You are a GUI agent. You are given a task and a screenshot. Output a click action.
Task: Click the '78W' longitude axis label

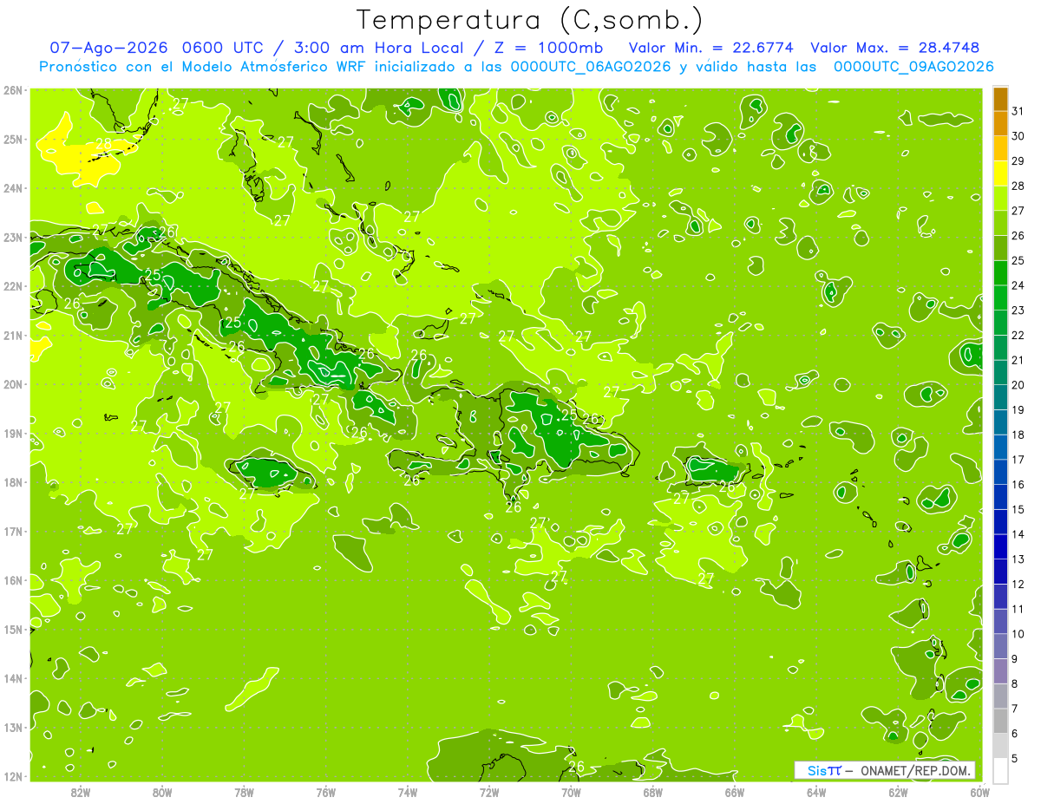[x=245, y=792]
